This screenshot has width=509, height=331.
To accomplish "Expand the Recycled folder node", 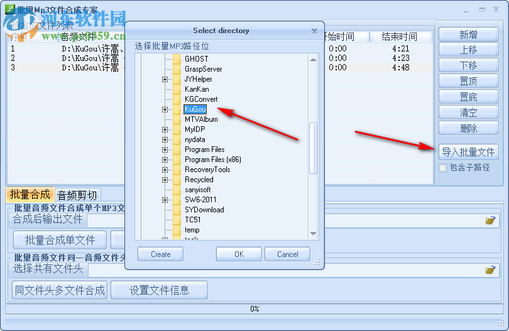I will [x=165, y=180].
